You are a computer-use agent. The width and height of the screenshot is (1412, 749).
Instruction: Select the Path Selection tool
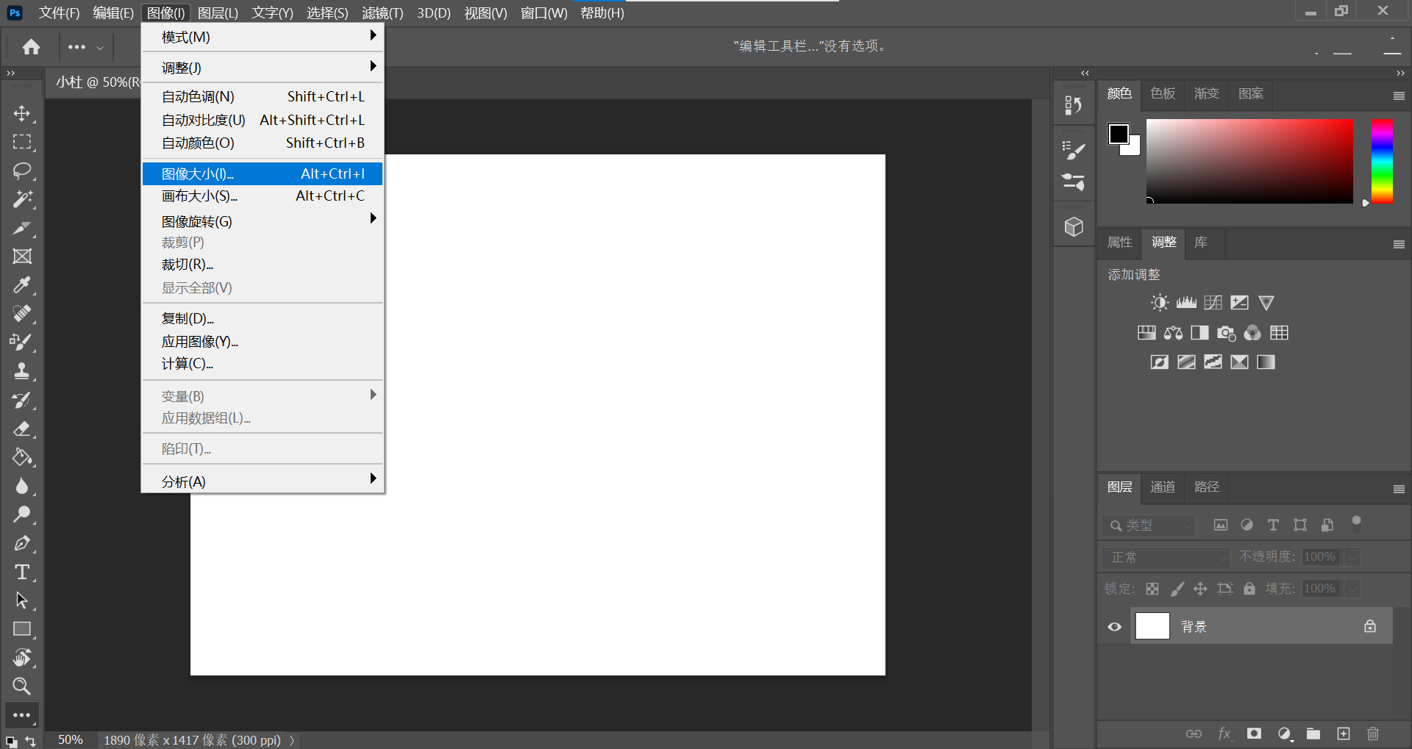click(x=22, y=601)
